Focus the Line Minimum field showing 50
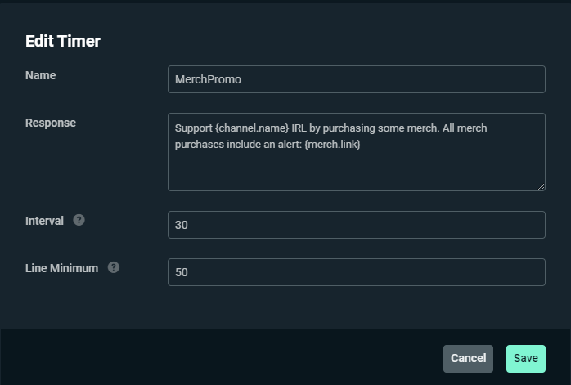Viewport: 571px width, 385px height. pos(357,272)
